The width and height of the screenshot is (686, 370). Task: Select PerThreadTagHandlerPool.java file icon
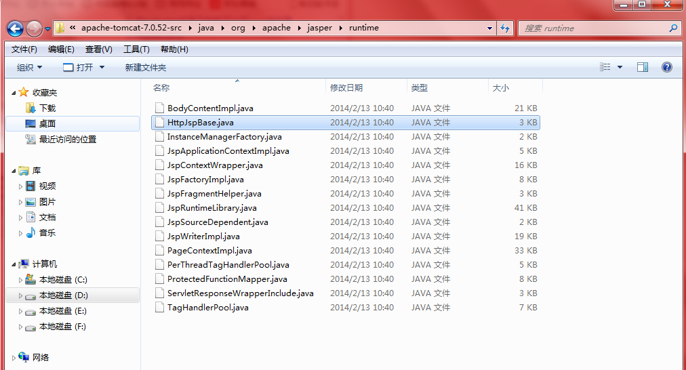[x=160, y=264]
